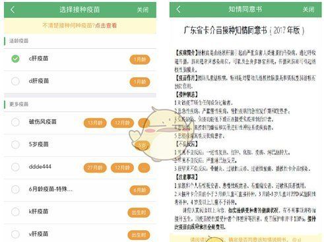This screenshot has height=242, width=324.
Task: Close the 选择接种疫苗 page via 关闭
Action: coord(143,10)
